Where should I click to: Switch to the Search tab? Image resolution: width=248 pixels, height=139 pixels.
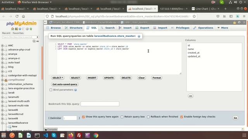(x=108, y=28)
